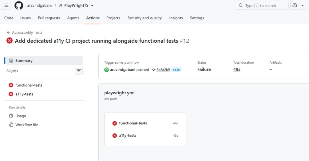Open the main branch label
This screenshot has width=309, height=161.
point(176,70)
